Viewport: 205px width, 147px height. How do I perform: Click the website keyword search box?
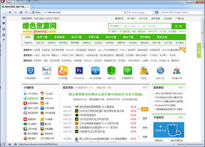point(147,26)
